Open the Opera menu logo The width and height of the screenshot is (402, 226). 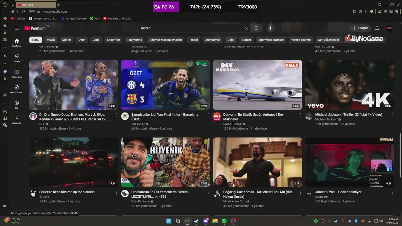pos(5,5)
